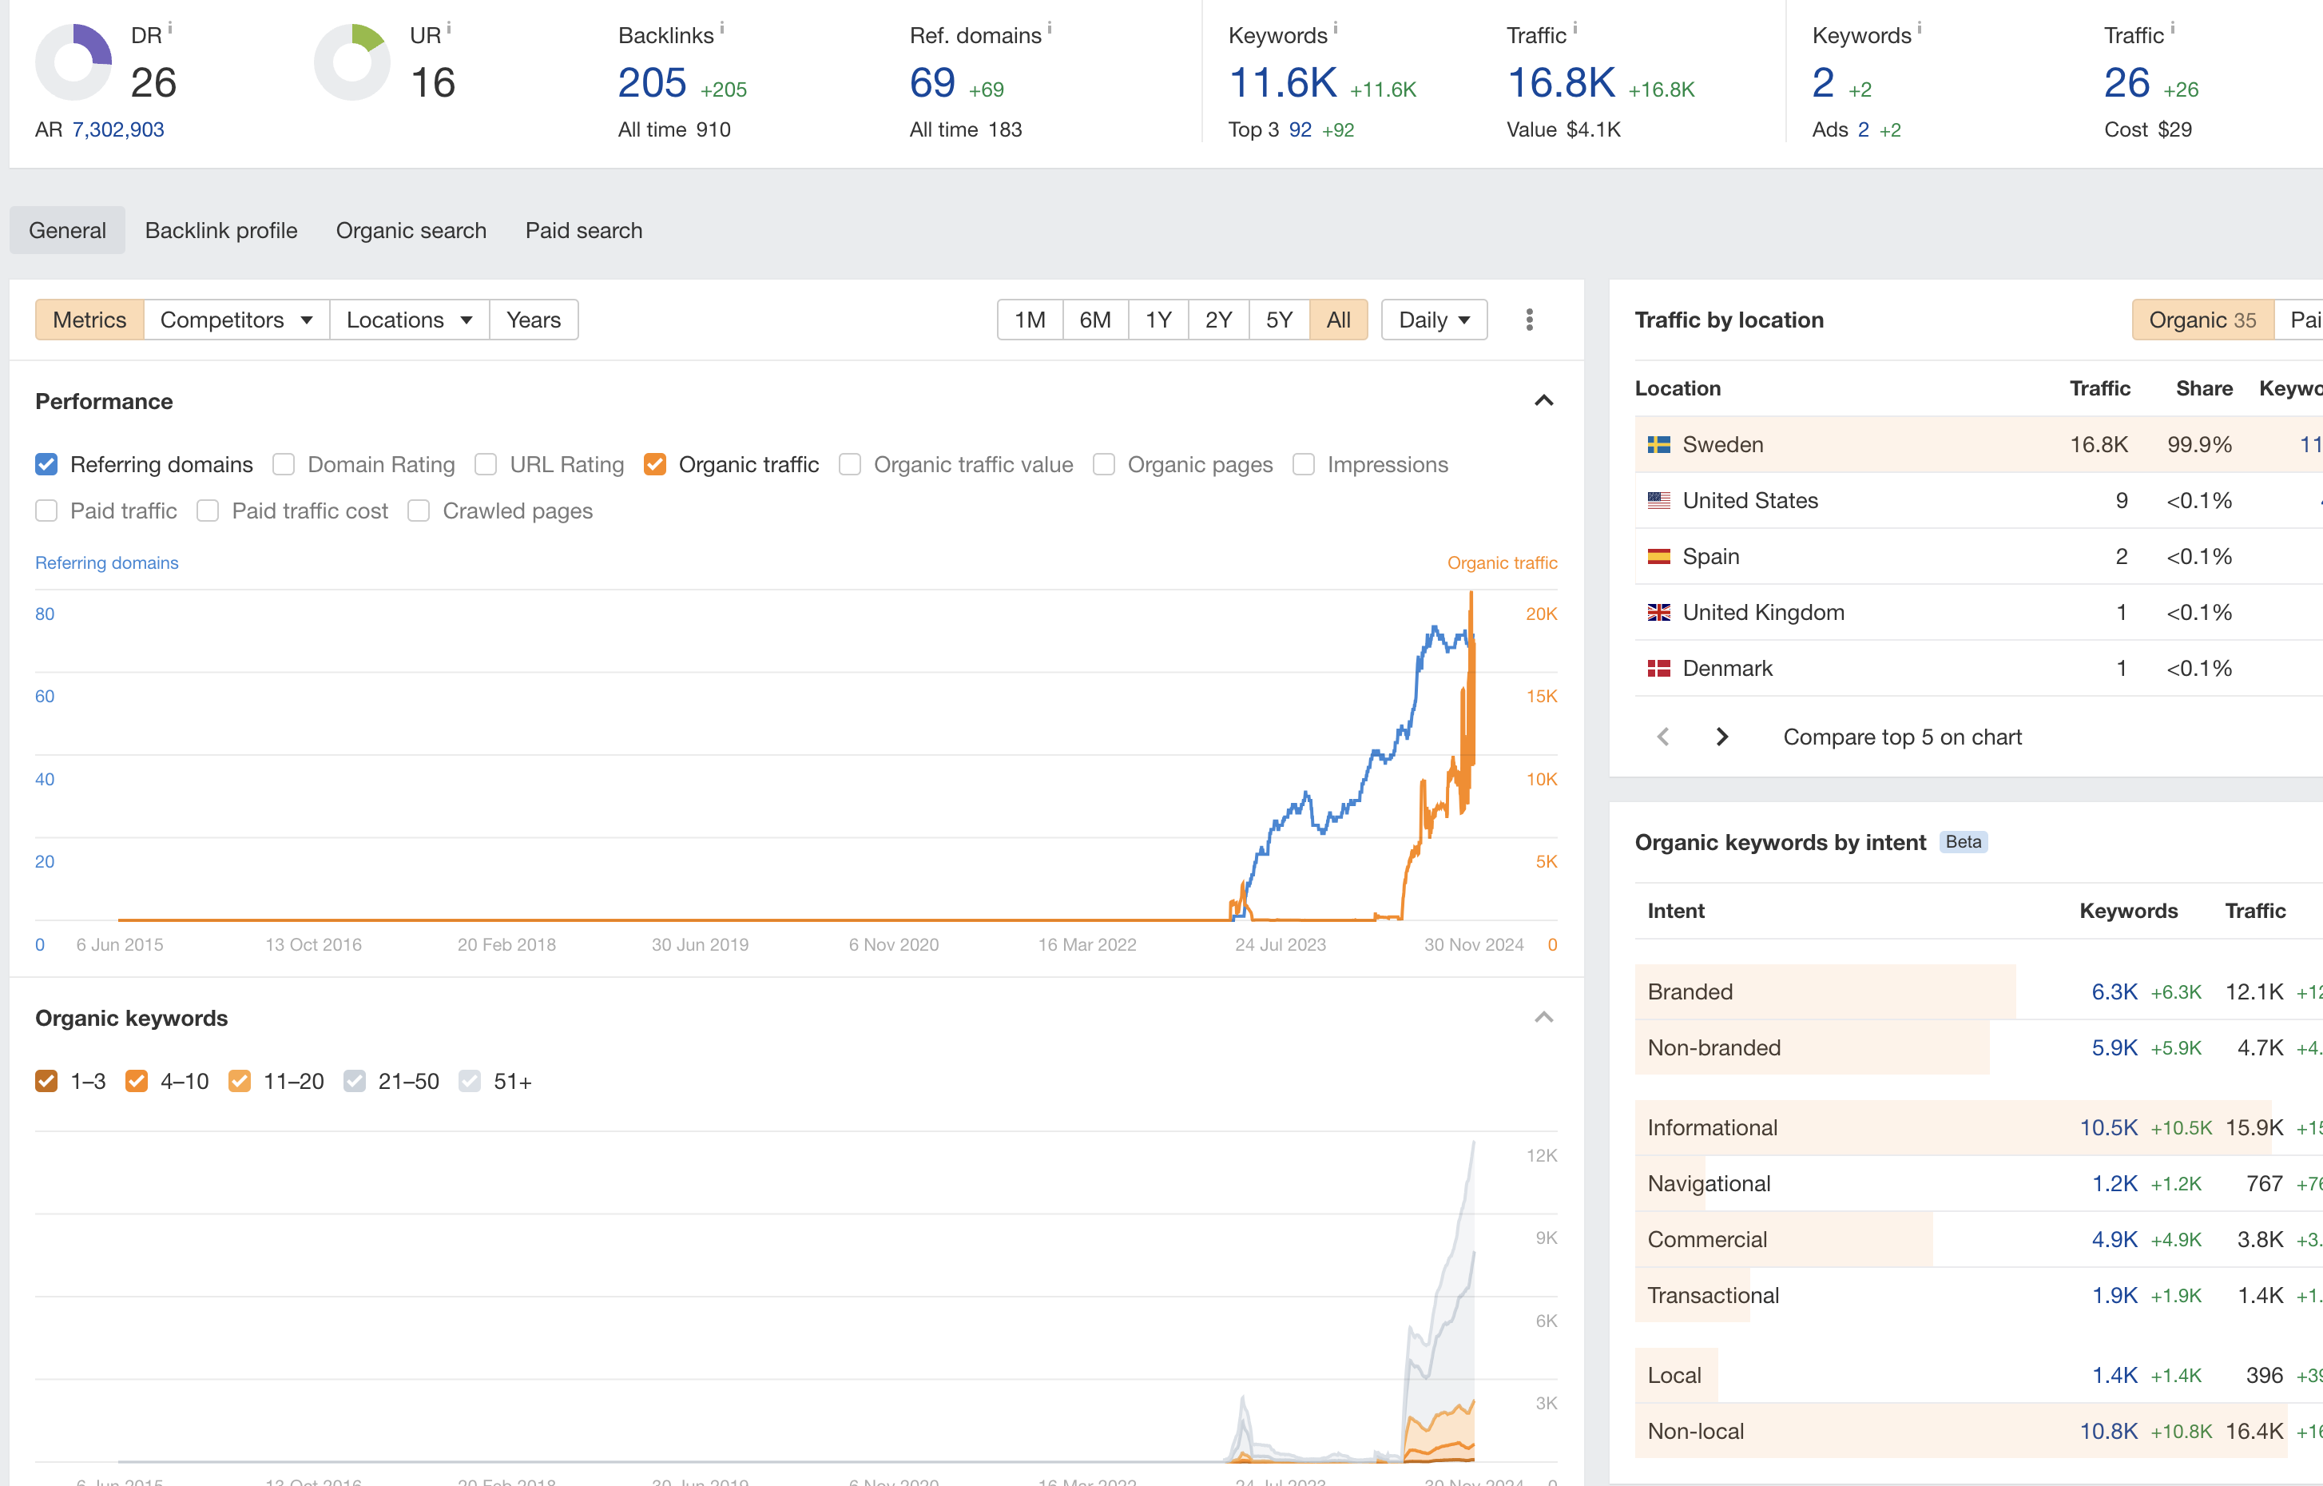Enable Organic pages metric
2323x1486 pixels.
(x=1104, y=464)
